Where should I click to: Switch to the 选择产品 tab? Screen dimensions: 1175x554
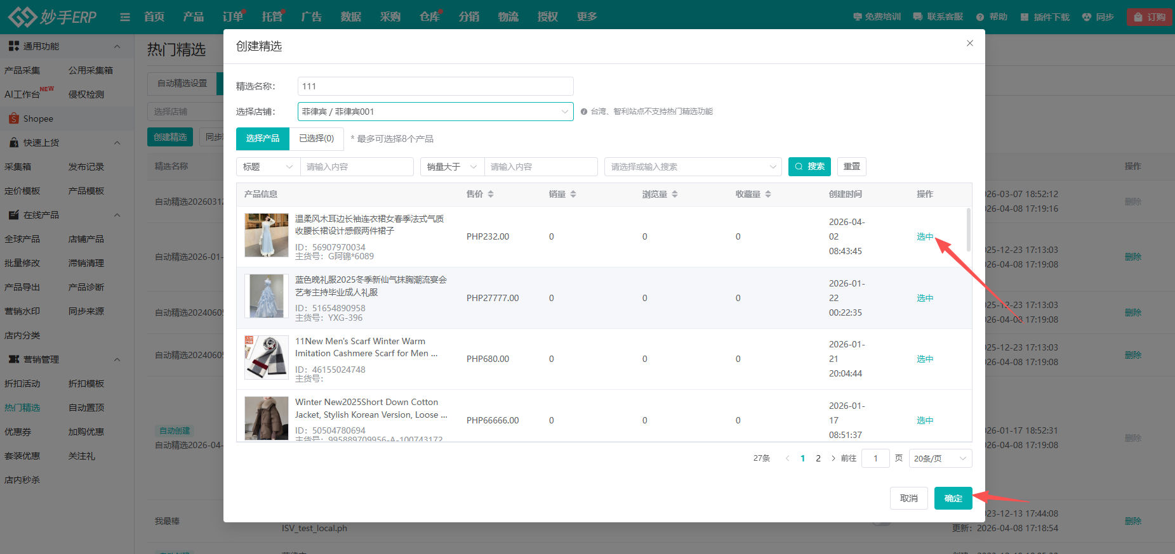(262, 138)
